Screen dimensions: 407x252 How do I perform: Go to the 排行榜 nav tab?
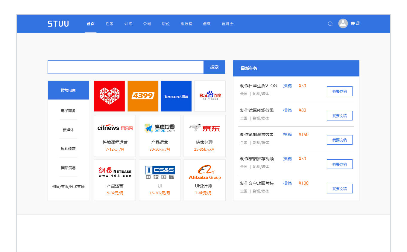click(186, 24)
